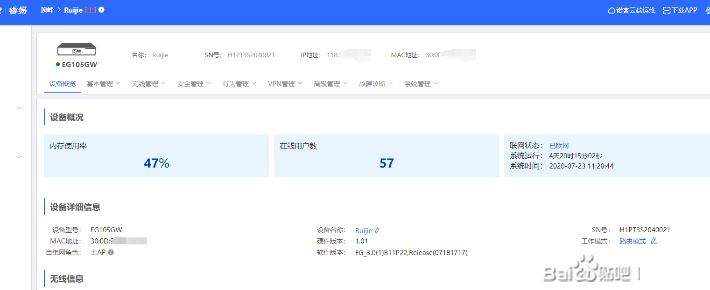This screenshot has height=290, width=710.
Task: Click the 57 online users count
Action: (x=387, y=163)
